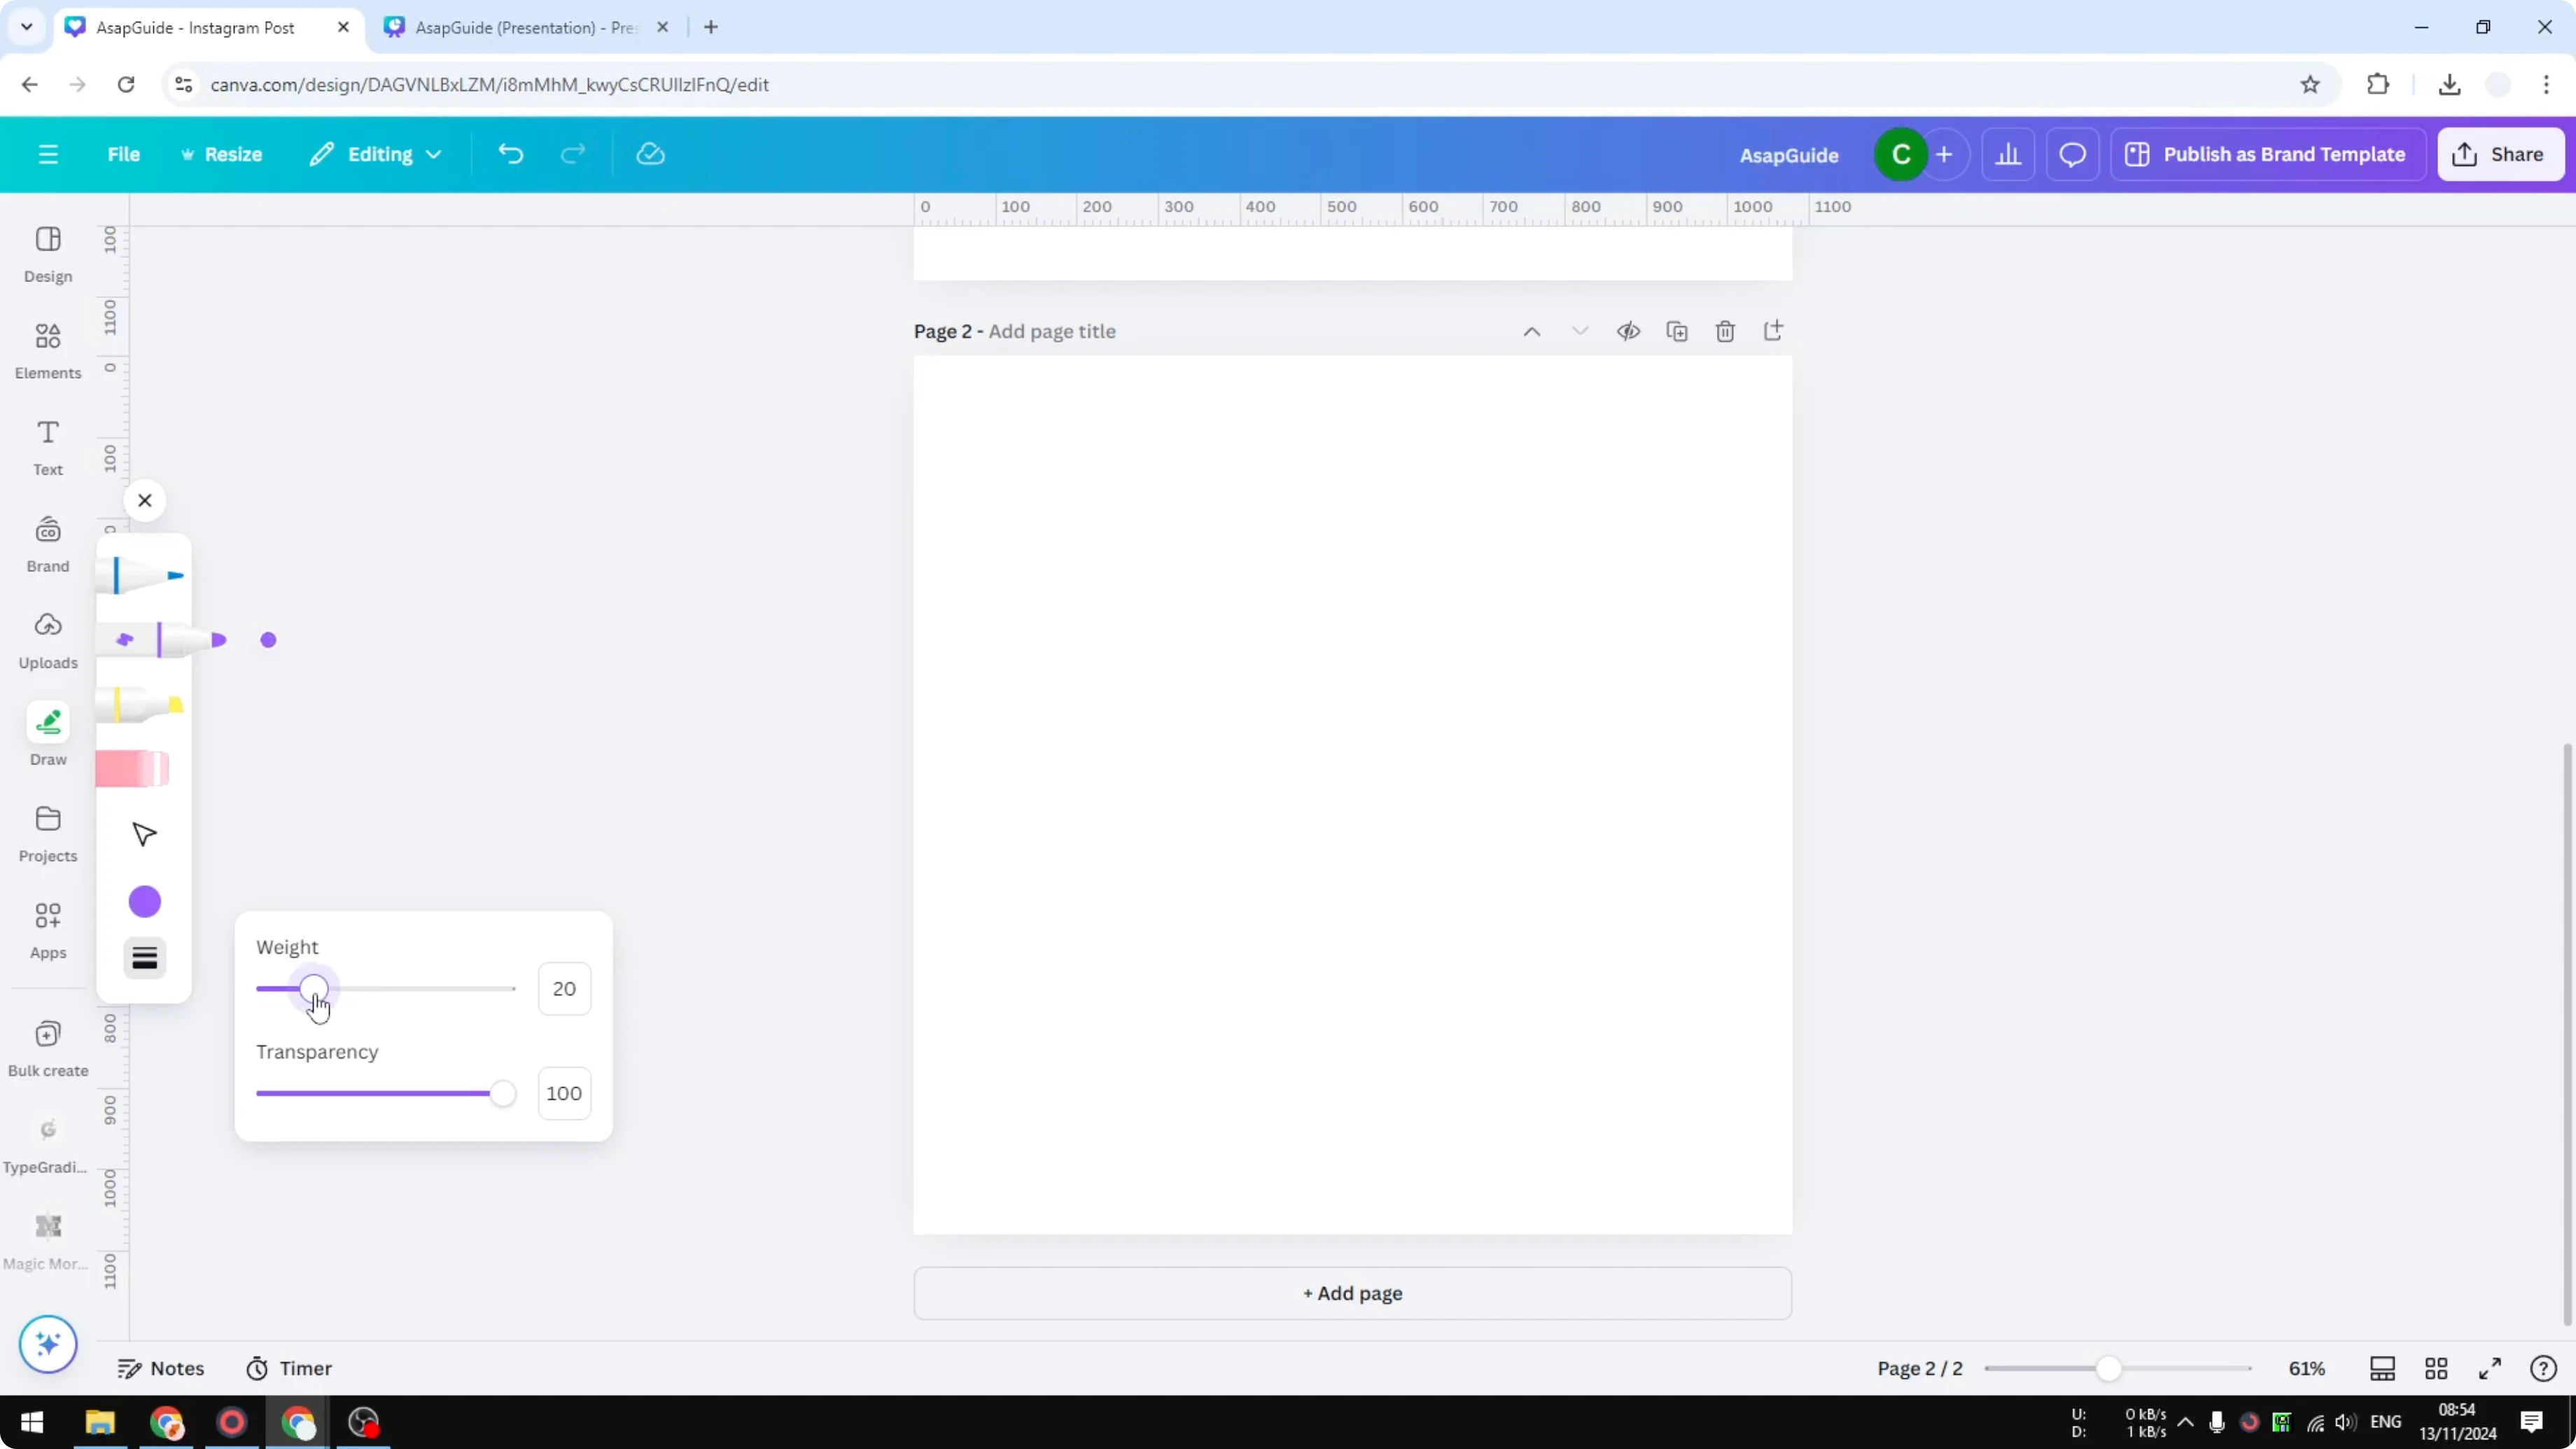Open the draw settings via hamburger icon

[x=144, y=957]
